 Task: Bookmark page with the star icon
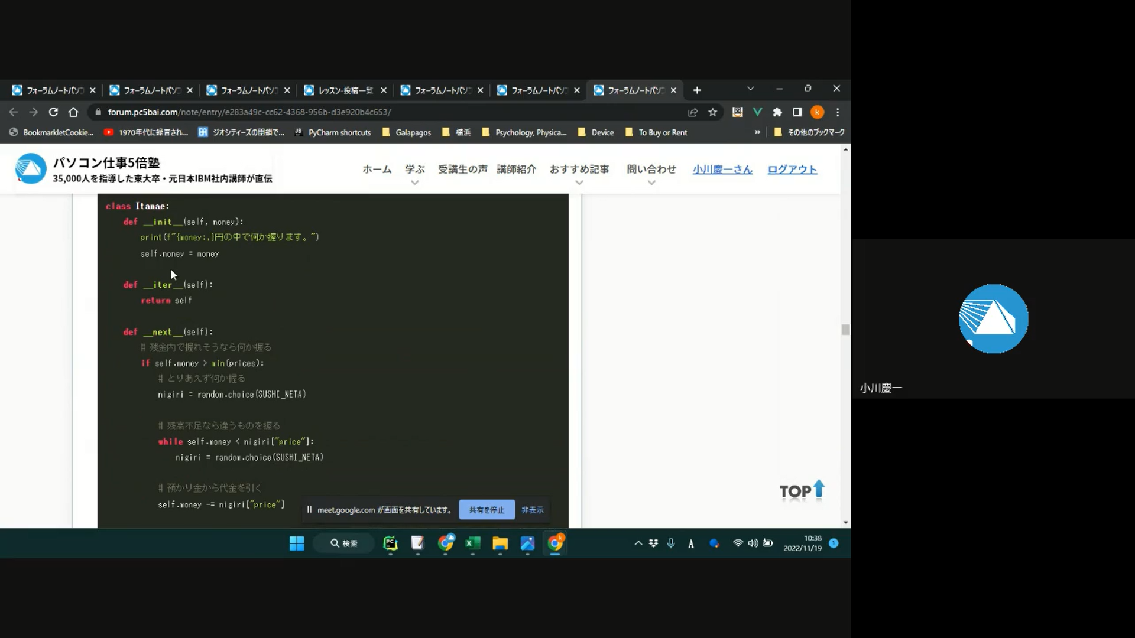click(713, 112)
